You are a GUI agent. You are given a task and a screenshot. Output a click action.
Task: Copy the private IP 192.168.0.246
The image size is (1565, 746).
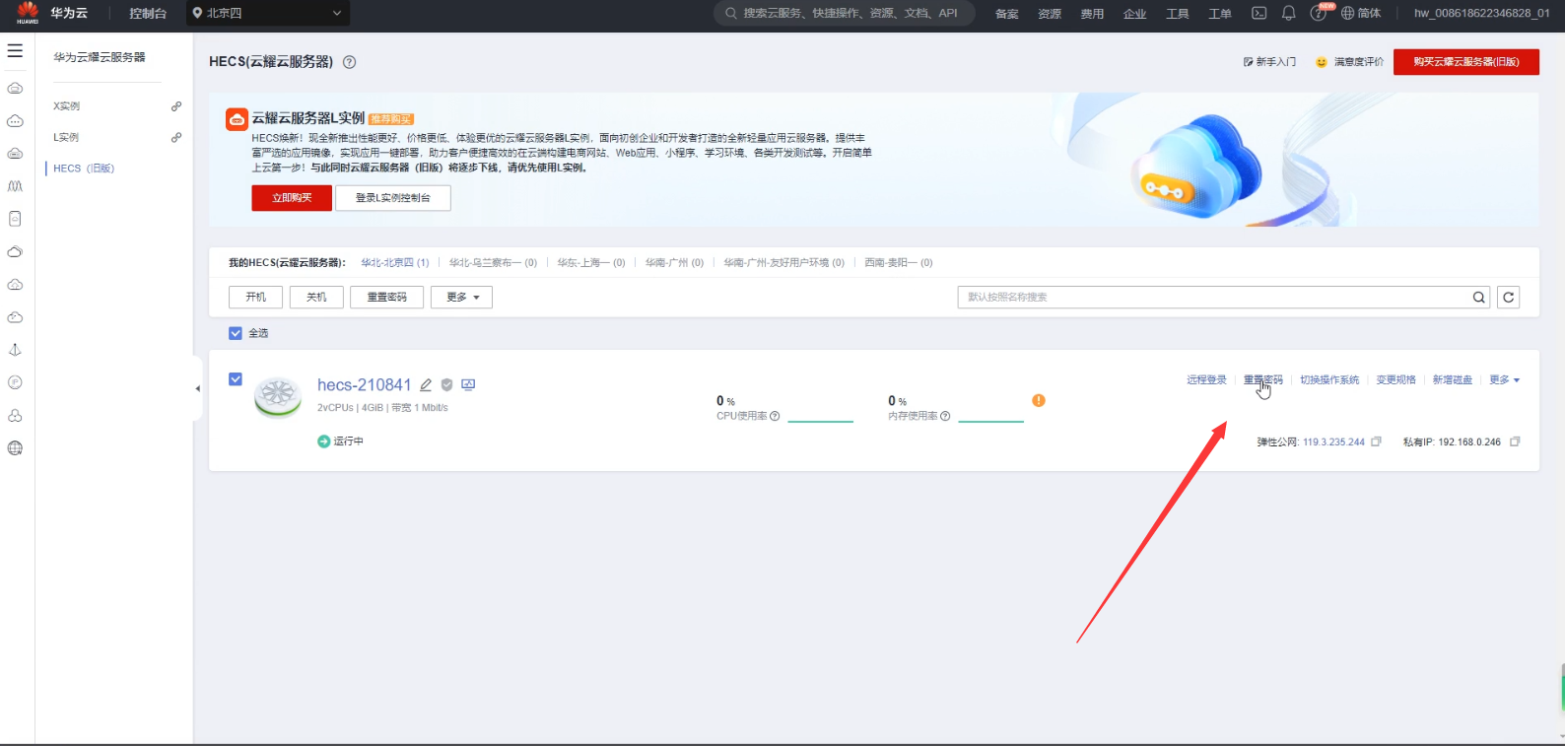point(1515,441)
